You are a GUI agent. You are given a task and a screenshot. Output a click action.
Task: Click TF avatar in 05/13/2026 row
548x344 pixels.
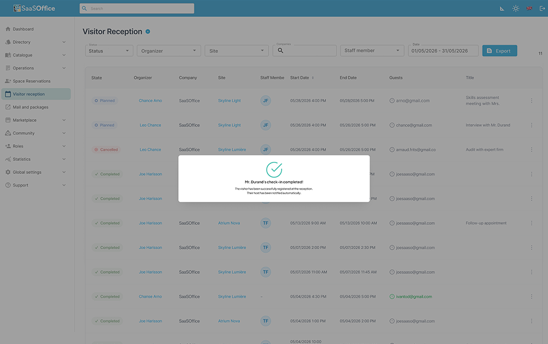coord(266,223)
